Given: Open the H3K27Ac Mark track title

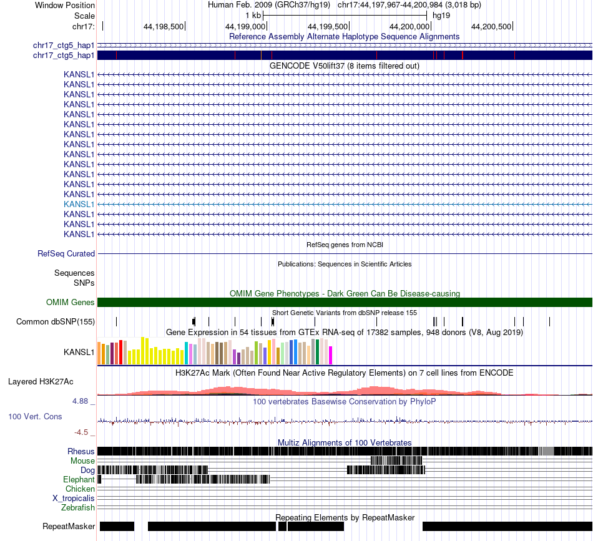Looking at the screenshot, I should pos(344,373).
